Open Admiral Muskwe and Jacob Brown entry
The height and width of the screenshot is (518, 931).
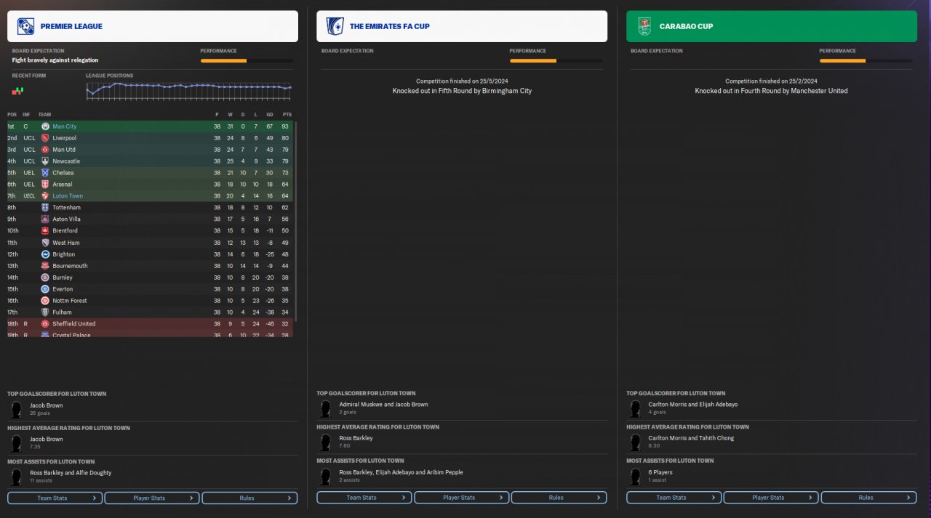click(x=462, y=408)
